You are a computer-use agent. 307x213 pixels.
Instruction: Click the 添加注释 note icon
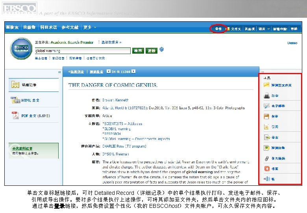[x=266, y=148]
